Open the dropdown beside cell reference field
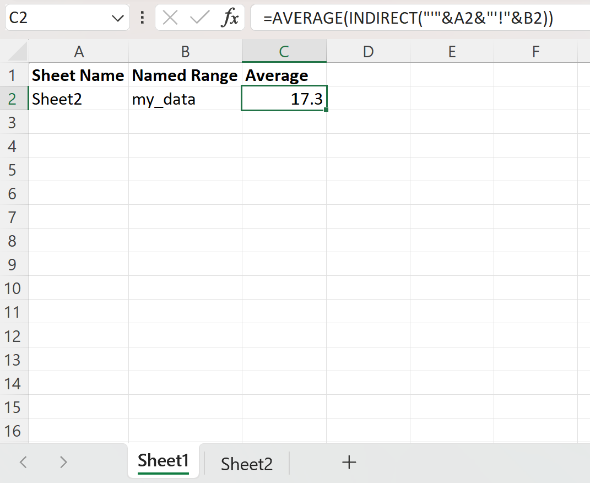The width and height of the screenshot is (590, 484). click(x=117, y=17)
